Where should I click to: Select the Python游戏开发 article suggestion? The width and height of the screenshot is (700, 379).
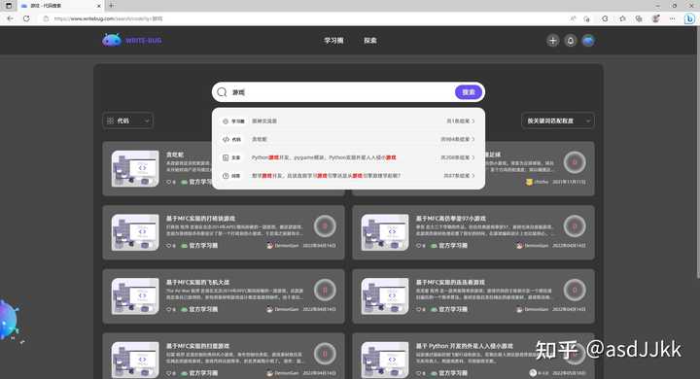[348, 157]
